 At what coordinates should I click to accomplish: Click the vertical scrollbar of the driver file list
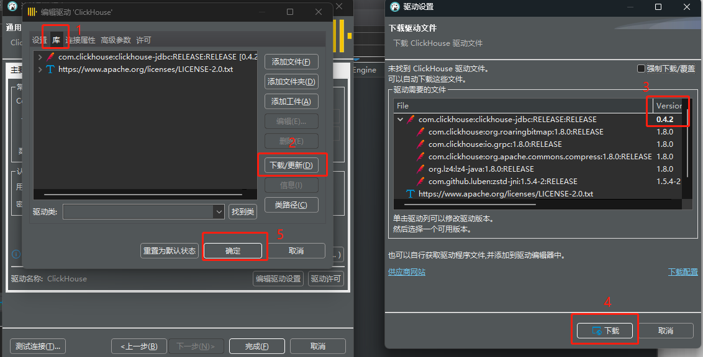click(x=687, y=143)
